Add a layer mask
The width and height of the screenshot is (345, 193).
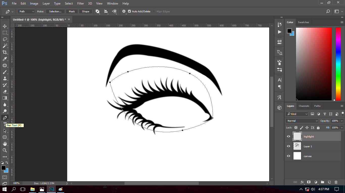coord(309,182)
